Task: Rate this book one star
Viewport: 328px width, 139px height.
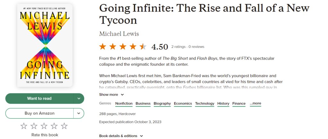Action: pos(24,126)
